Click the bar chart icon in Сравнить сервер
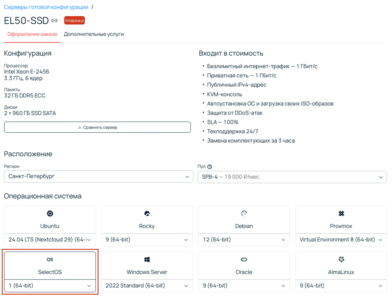 click(x=79, y=127)
